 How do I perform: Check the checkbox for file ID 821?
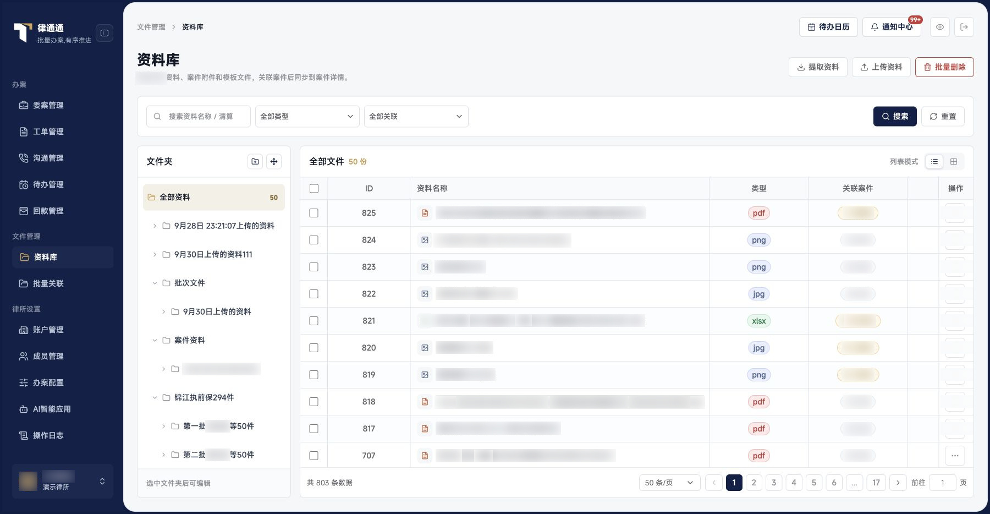[314, 321]
